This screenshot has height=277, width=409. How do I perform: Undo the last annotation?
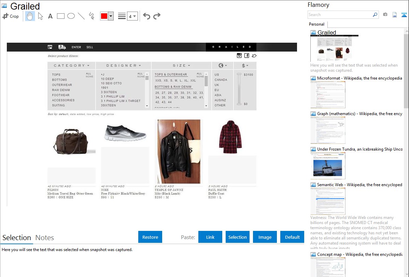(146, 16)
